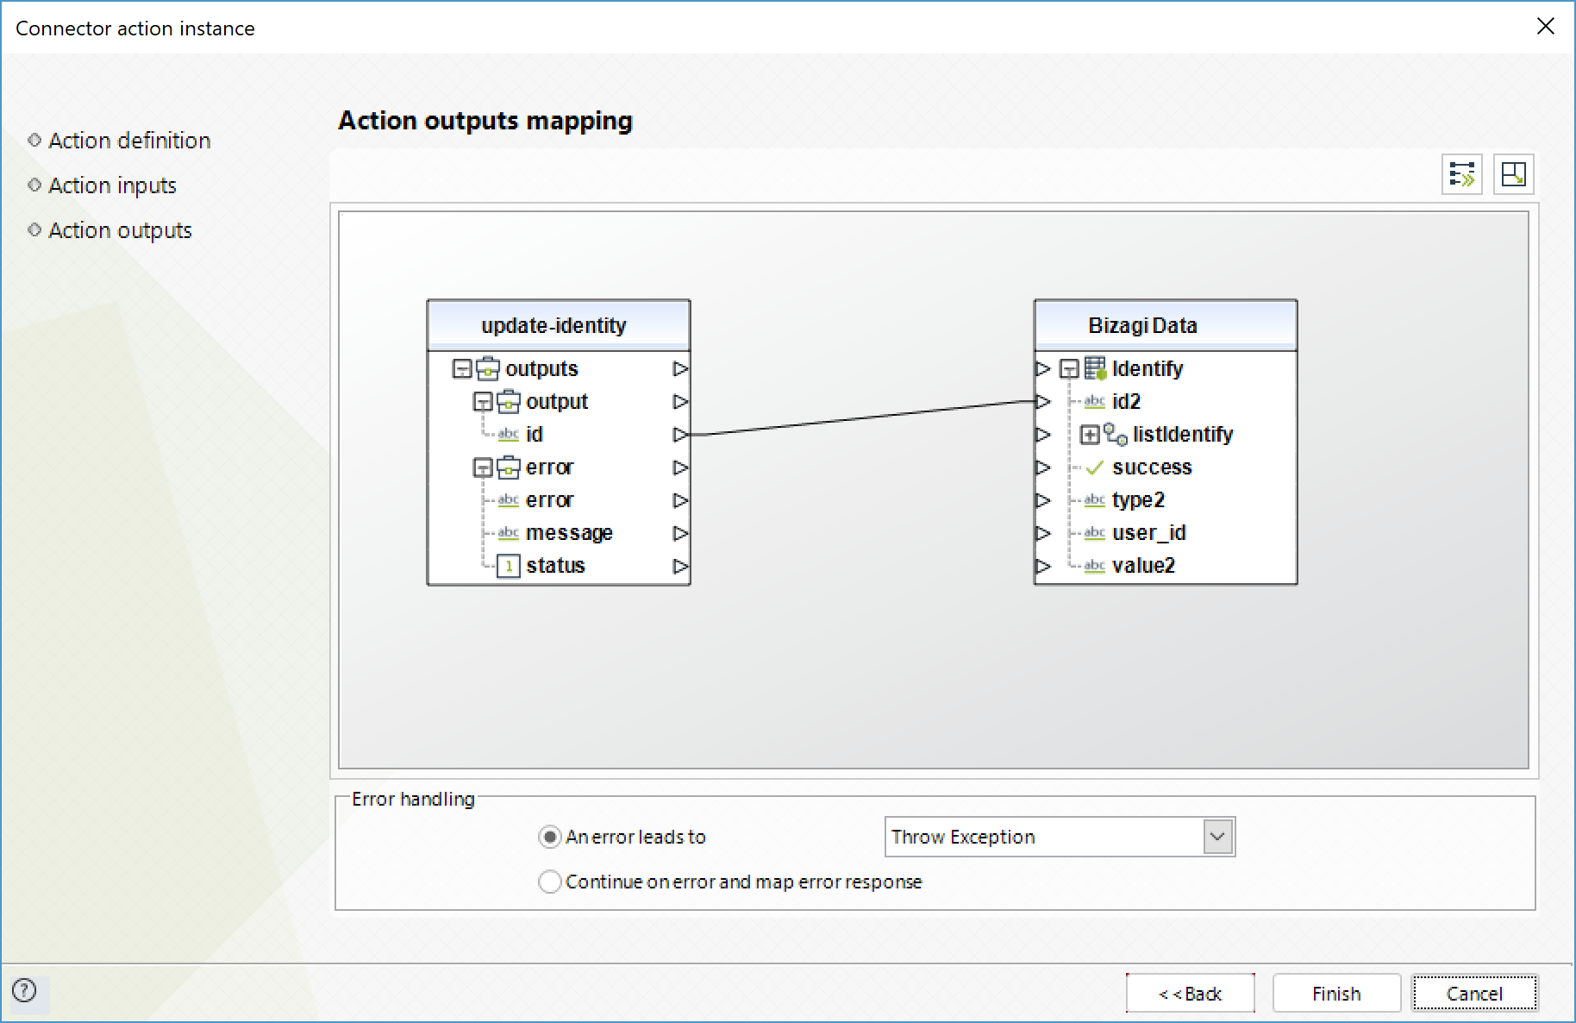This screenshot has width=1576, height=1023.
Task: Click the Cancel button
Action: (x=1474, y=994)
